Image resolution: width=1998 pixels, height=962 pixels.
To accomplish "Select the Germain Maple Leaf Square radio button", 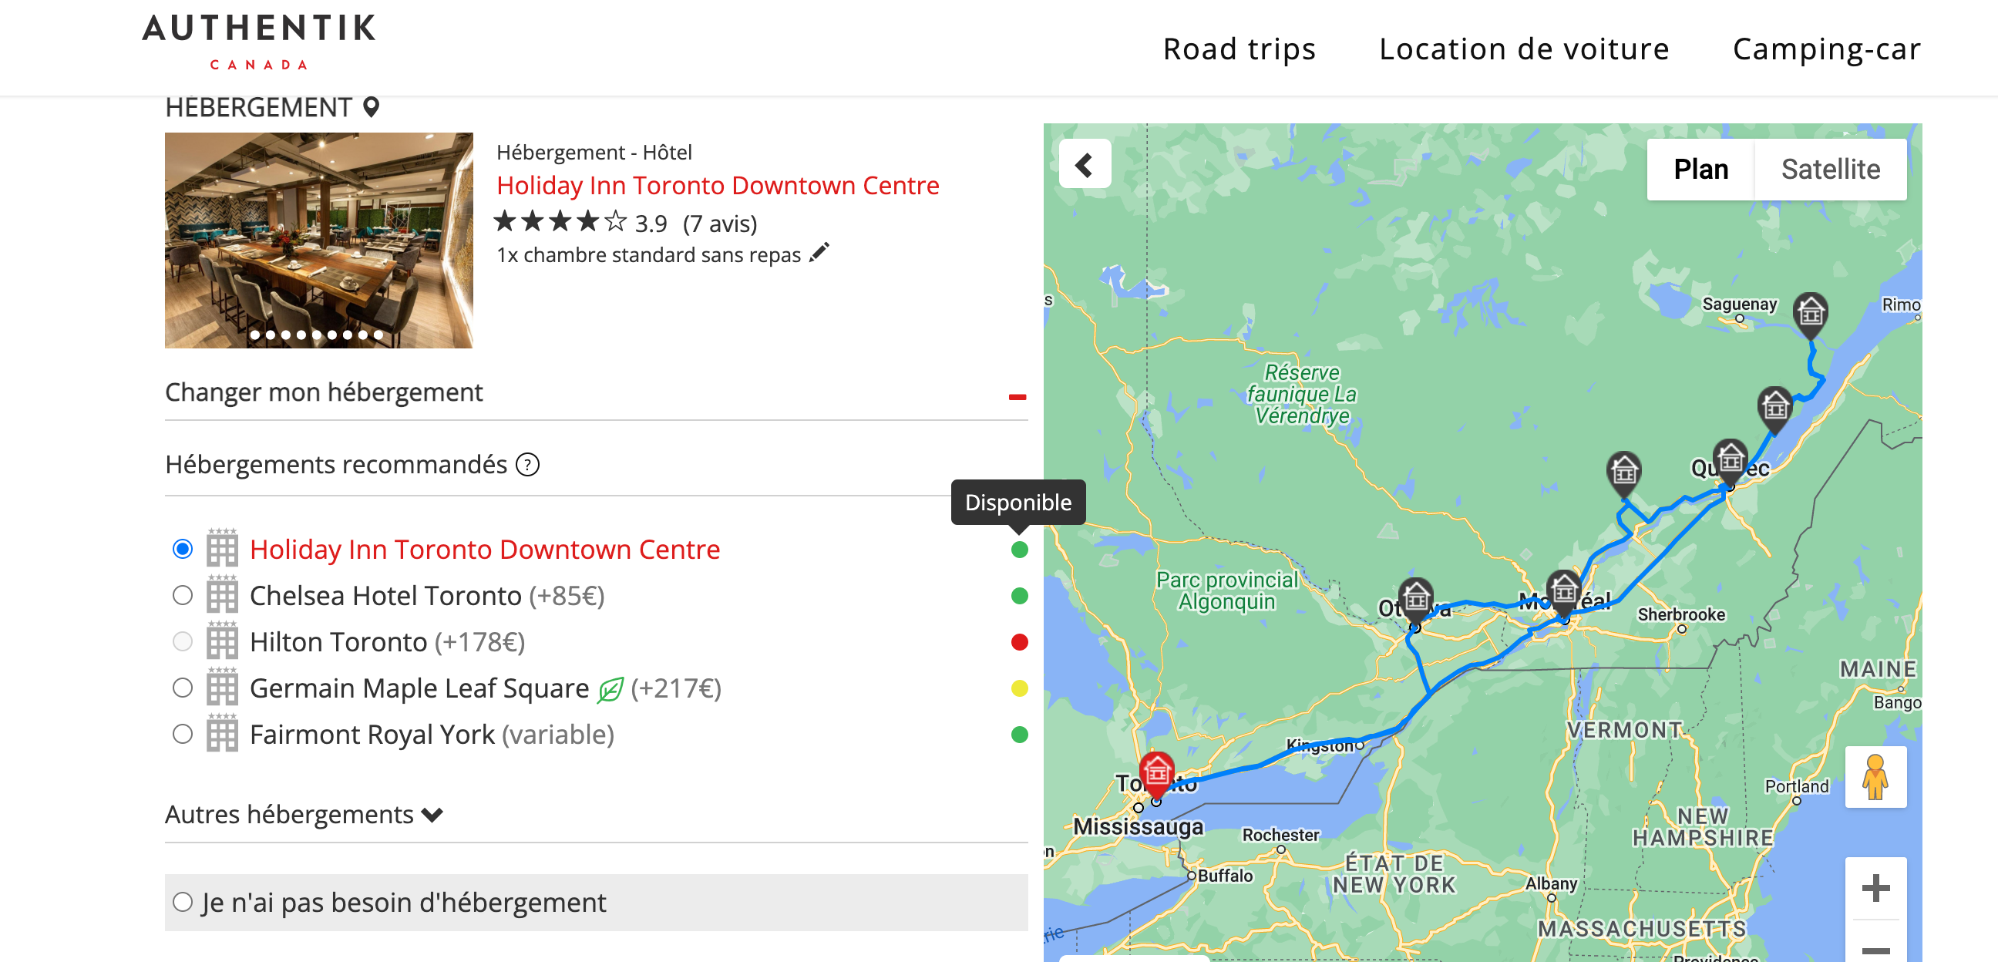I will click(182, 688).
